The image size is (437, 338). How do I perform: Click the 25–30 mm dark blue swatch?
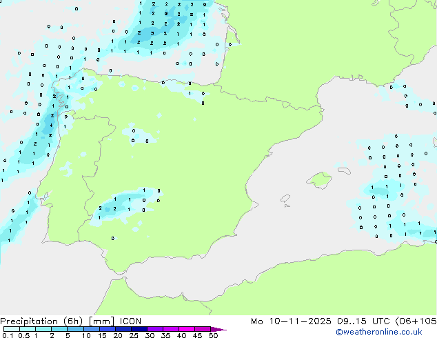139,329
